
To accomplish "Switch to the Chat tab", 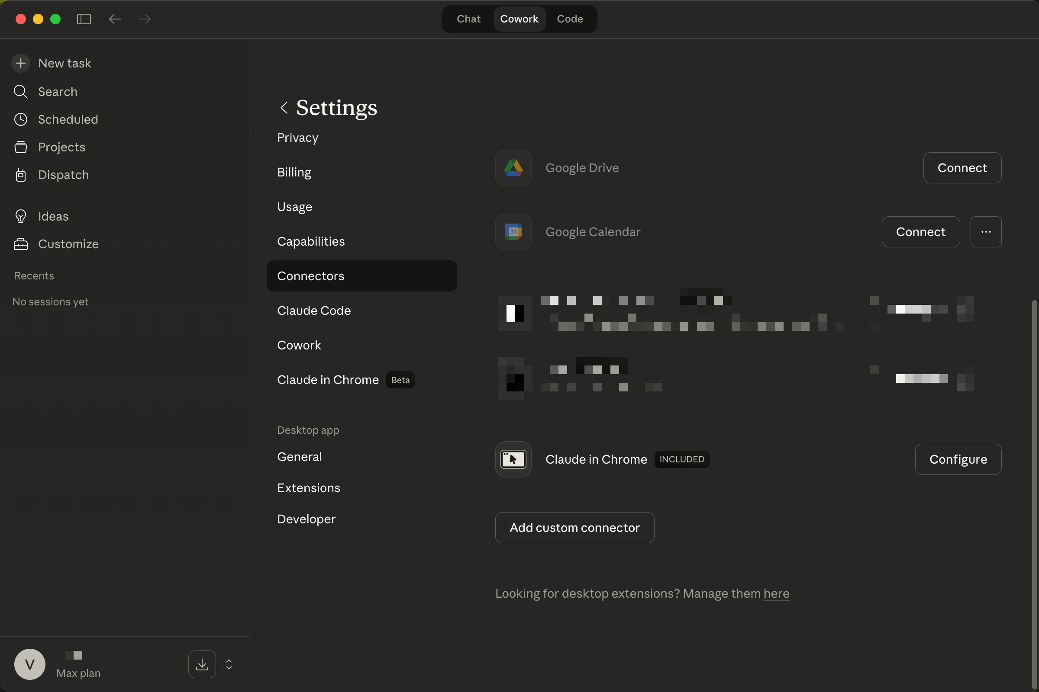I will (x=468, y=19).
